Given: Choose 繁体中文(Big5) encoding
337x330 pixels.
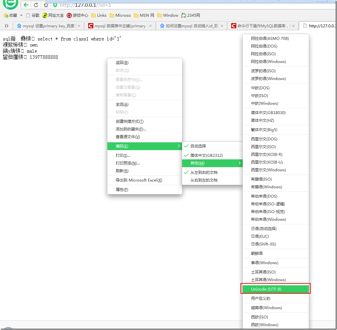Looking at the screenshot, I should pos(276,130).
